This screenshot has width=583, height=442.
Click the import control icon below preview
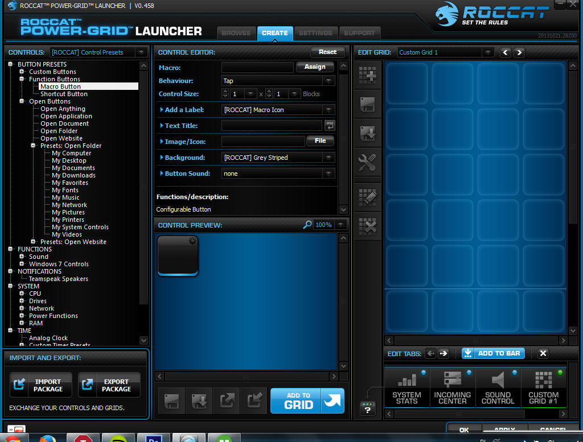(254, 401)
